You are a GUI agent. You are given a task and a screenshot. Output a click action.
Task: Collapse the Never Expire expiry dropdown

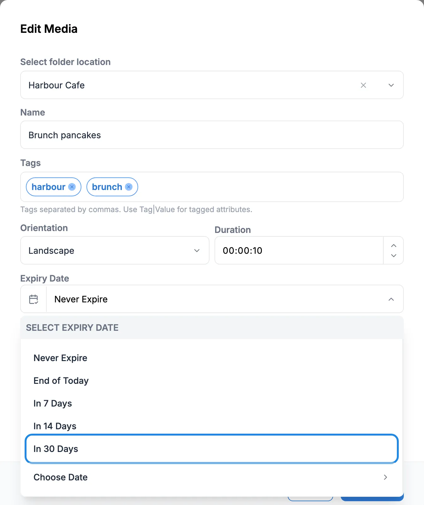point(391,299)
